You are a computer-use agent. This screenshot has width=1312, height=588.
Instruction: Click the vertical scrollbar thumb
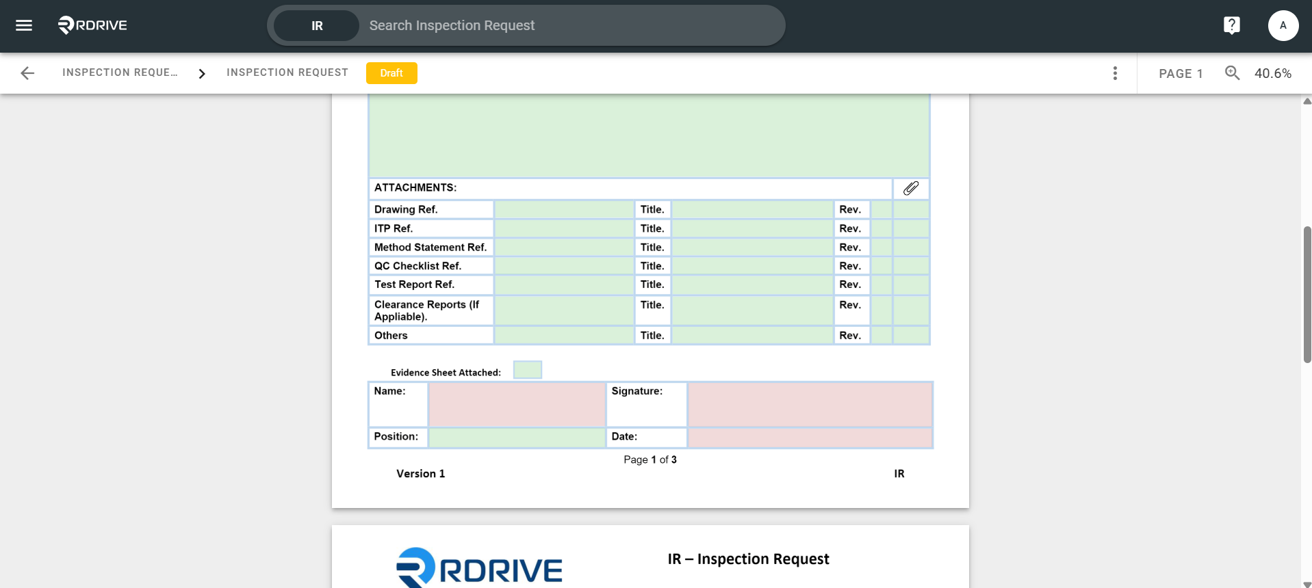[1307, 294]
